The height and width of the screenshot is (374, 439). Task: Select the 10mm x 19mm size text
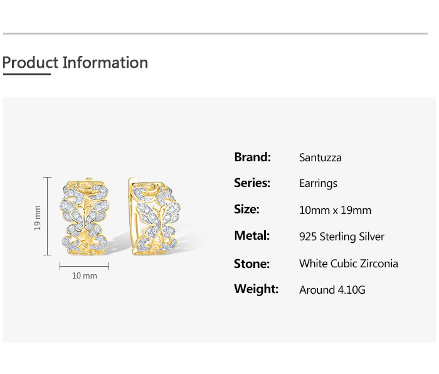(x=335, y=210)
